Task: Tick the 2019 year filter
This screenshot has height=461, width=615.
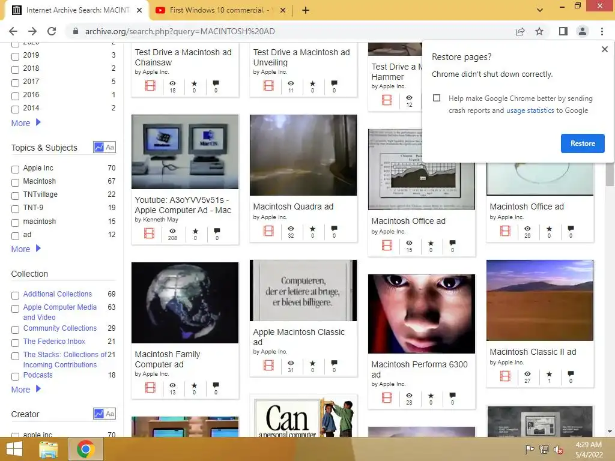Action: (x=15, y=56)
